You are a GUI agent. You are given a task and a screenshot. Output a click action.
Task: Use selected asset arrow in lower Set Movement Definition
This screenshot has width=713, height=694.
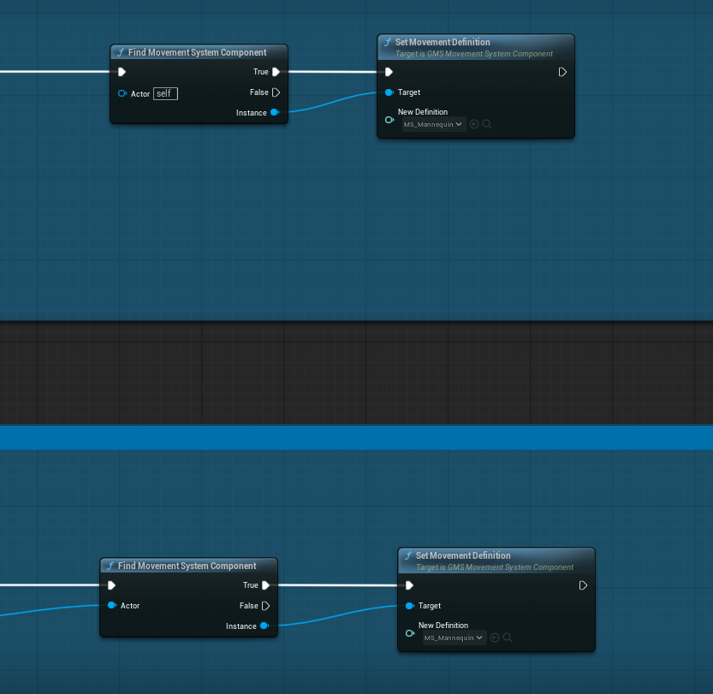[x=495, y=638]
